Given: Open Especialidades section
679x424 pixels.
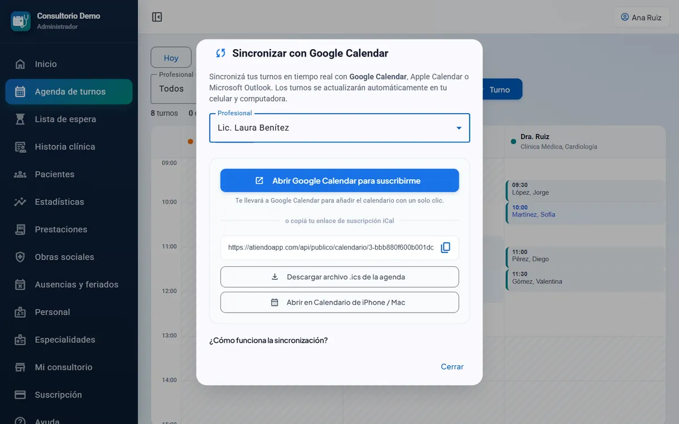Looking at the screenshot, I should click(69, 340).
